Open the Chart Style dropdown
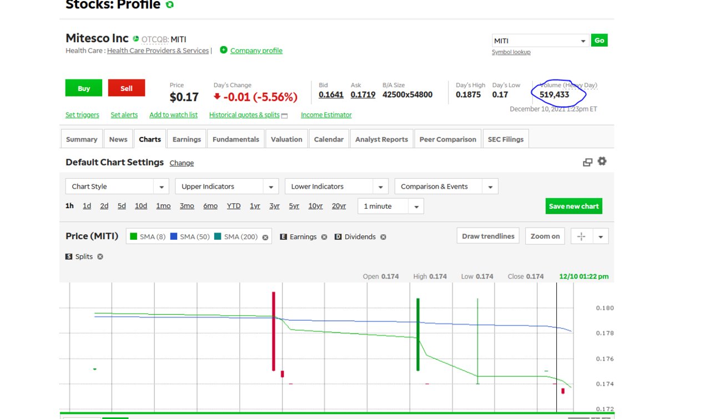710x419 pixels. [117, 186]
